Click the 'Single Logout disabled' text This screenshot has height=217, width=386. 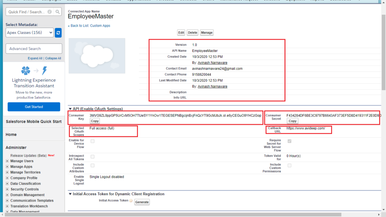coord(107,177)
